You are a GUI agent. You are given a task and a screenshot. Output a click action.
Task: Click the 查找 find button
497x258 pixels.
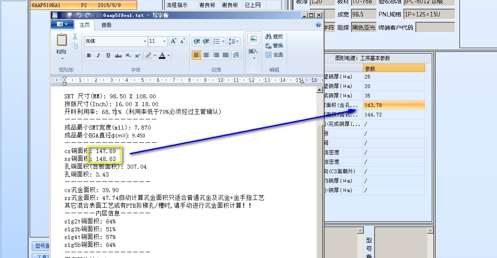pos(274,37)
